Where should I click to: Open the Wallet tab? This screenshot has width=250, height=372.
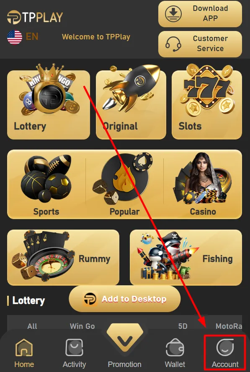[x=175, y=354]
